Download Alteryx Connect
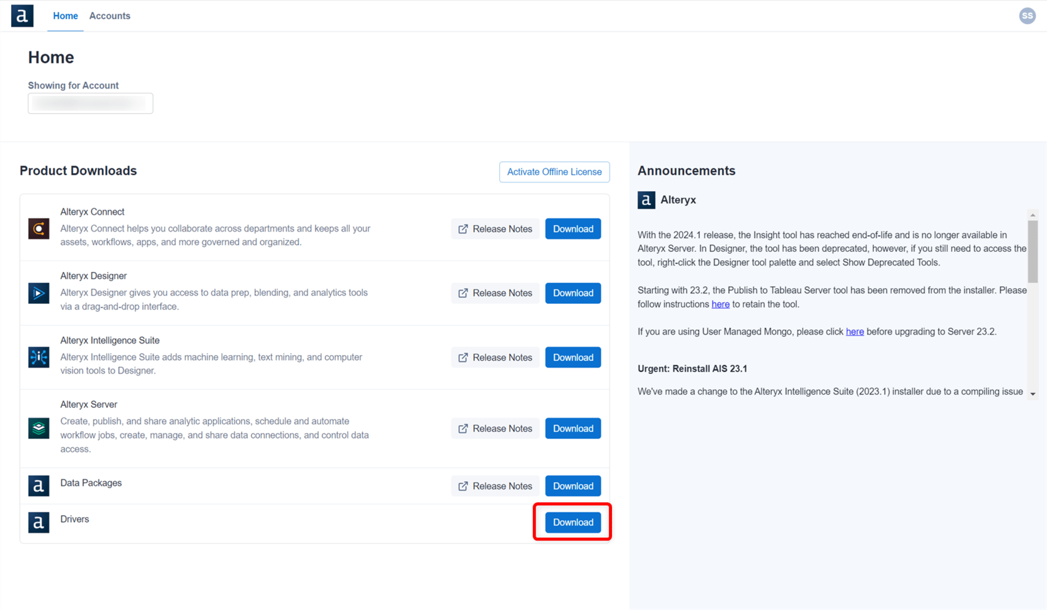Viewport: 1047px width, 610px height. pos(573,229)
